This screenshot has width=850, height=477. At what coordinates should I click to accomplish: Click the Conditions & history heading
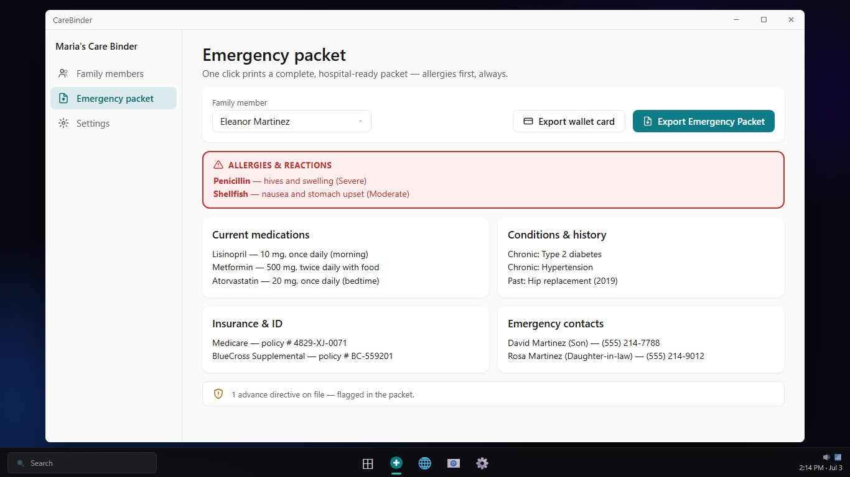tap(557, 235)
